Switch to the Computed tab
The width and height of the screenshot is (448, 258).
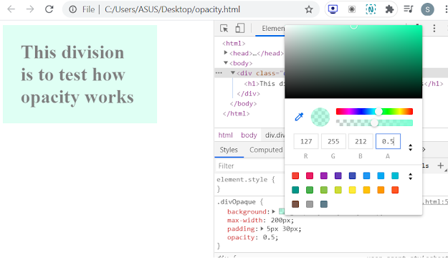click(x=266, y=150)
